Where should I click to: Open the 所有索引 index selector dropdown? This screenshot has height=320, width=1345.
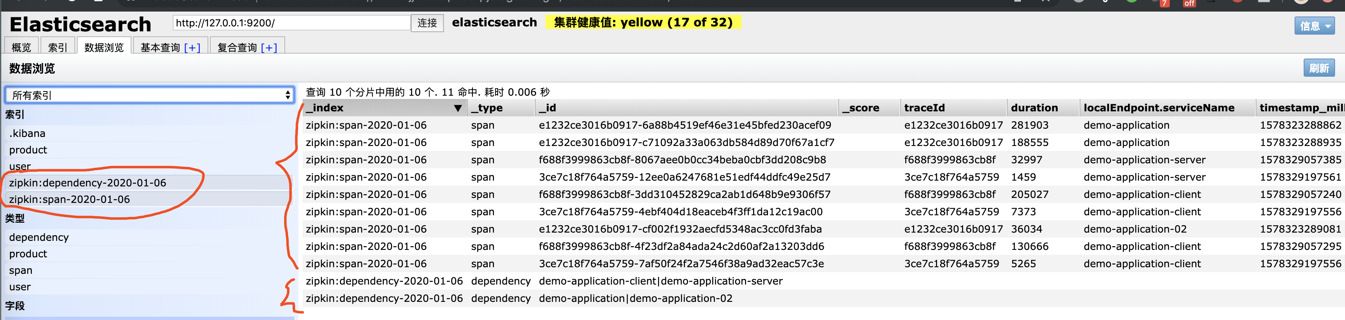pos(149,95)
